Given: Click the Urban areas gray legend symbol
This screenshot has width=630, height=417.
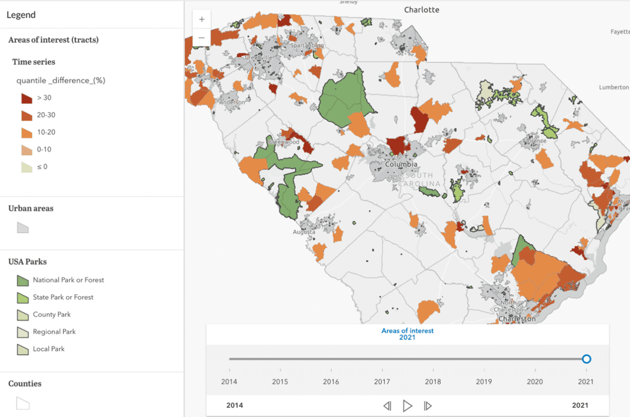Looking at the screenshot, I should click(x=23, y=227).
